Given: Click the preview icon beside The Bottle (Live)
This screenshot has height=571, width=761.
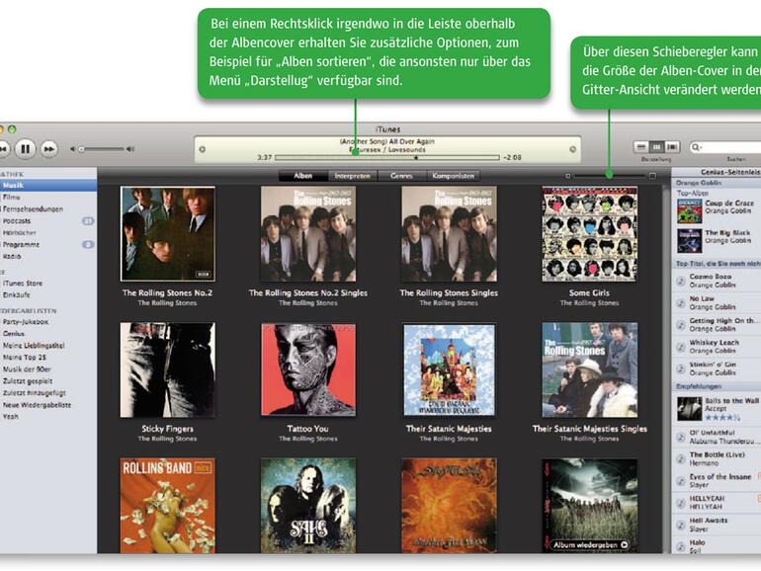Looking at the screenshot, I should tap(680, 459).
